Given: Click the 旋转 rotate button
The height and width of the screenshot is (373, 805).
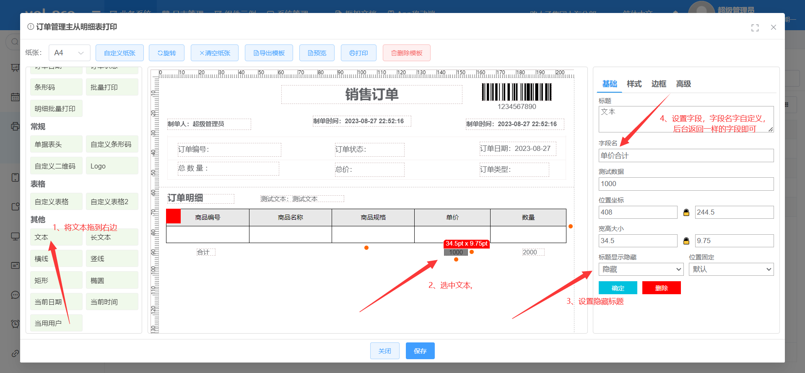Looking at the screenshot, I should pyautogui.click(x=166, y=53).
